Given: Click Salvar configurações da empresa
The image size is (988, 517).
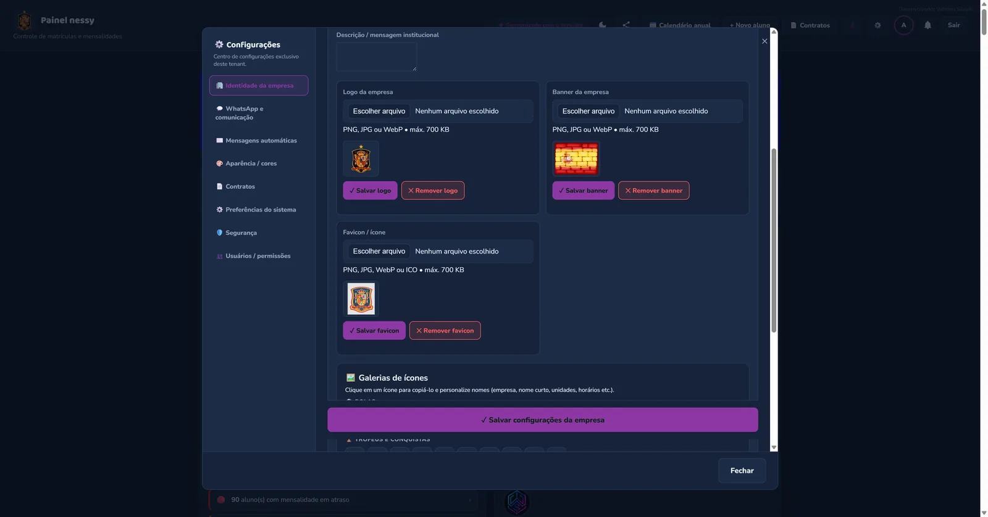Looking at the screenshot, I should (543, 420).
